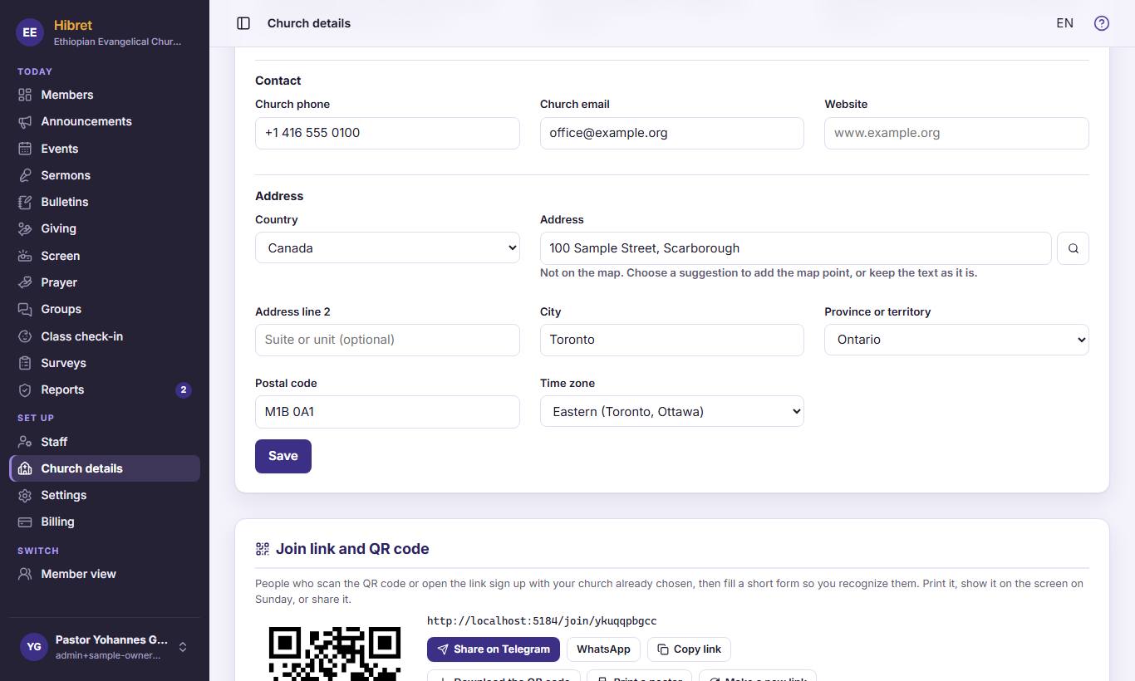Open Surveys in sidebar
The image size is (1135, 681).
coord(105,363)
